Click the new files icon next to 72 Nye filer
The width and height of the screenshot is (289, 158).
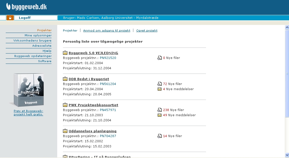pyautogui.click(x=160, y=84)
